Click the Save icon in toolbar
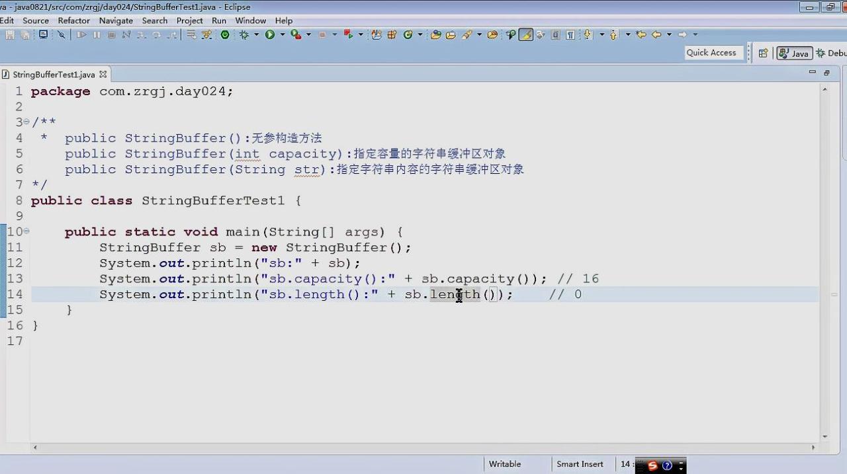 [10, 34]
